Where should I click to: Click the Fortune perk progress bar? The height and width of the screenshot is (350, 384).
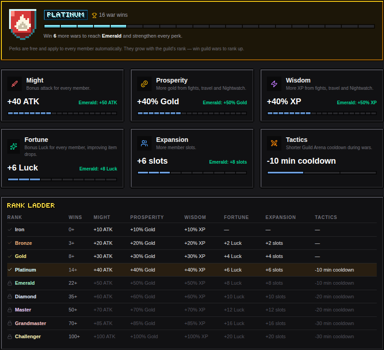click(x=62, y=180)
